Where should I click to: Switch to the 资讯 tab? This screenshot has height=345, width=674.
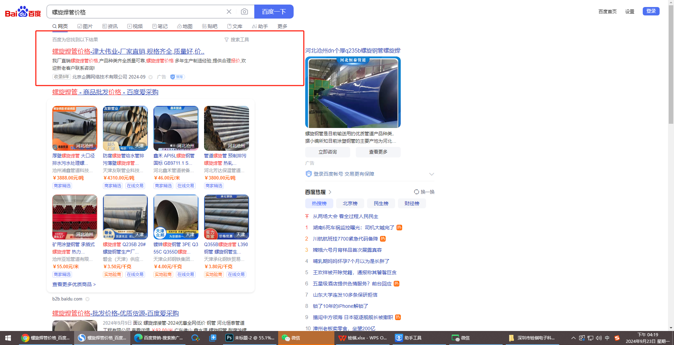pyautogui.click(x=110, y=26)
